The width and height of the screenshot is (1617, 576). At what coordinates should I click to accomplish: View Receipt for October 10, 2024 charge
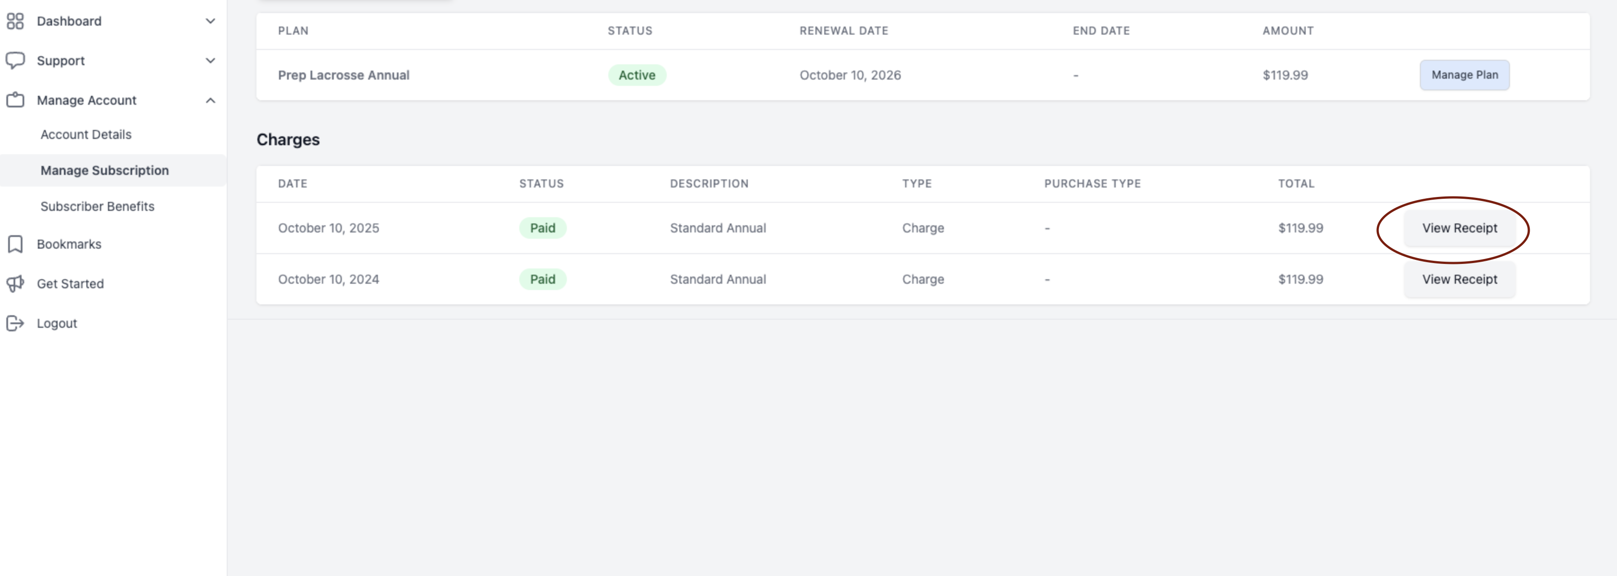click(1460, 279)
